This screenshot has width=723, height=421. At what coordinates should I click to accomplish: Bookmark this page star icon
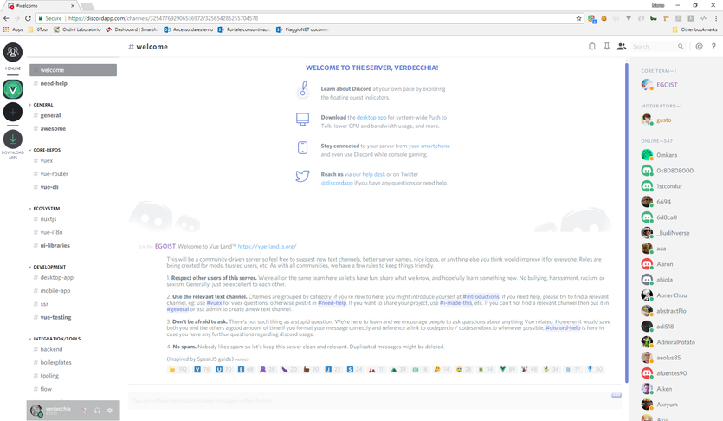point(578,18)
